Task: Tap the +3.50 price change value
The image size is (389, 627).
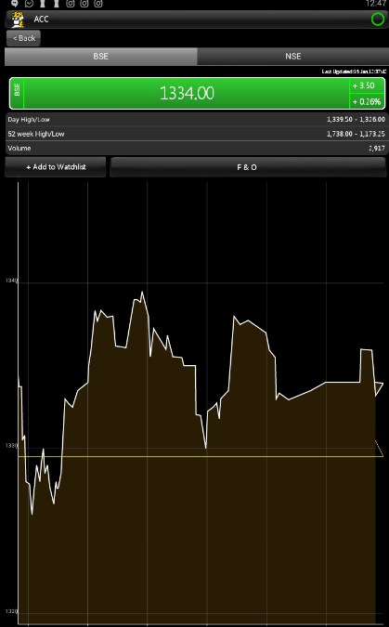Action: click(x=363, y=85)
